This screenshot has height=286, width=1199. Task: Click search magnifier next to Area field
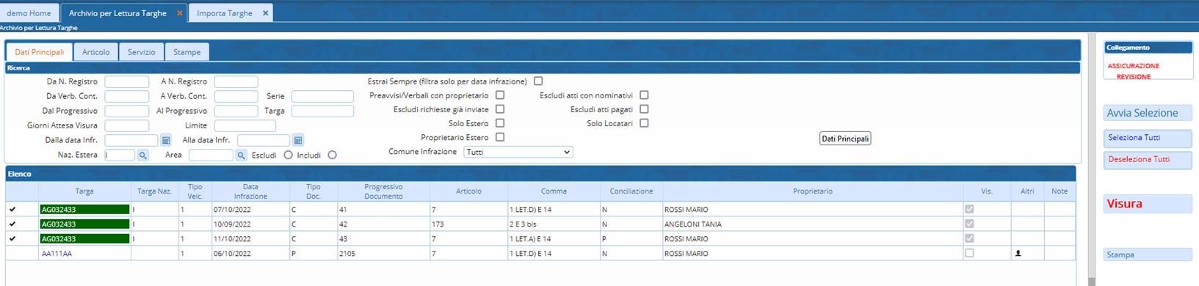tap(241, 155)
